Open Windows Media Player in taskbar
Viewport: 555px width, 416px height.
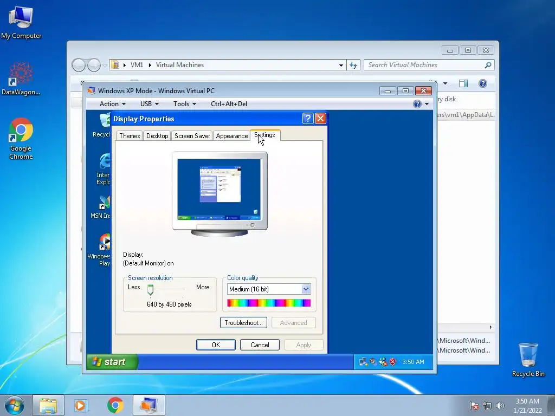pyautogui.click(x=81, y=405)
